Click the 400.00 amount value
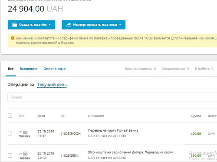 196,134
